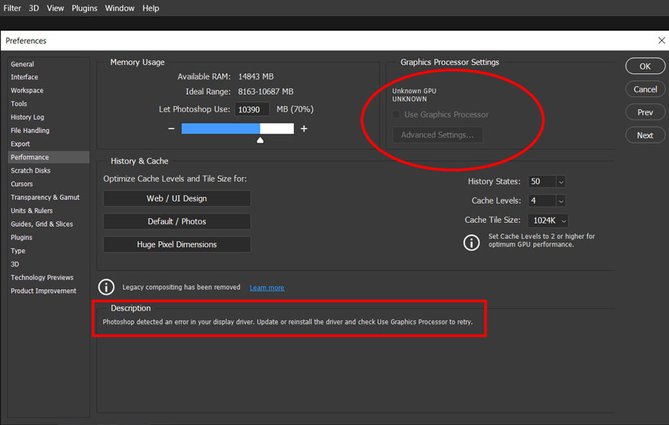Select Performance preferences category
Image resolution: width=669 pixels, height=425 pixels.
point(48,157)
